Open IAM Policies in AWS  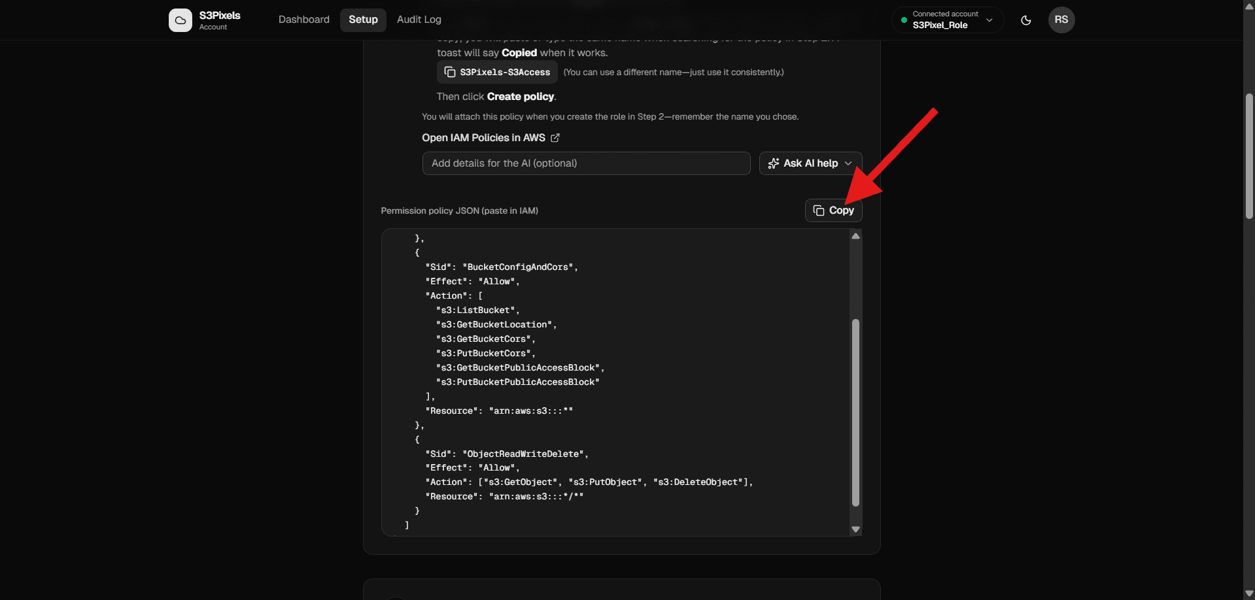click(x=484, y=138)
